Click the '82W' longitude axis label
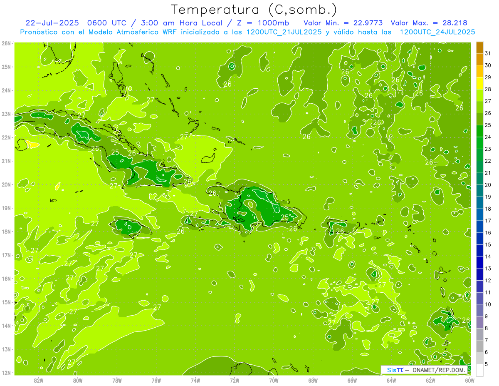 pyautogui.click(x=39, y=380)
